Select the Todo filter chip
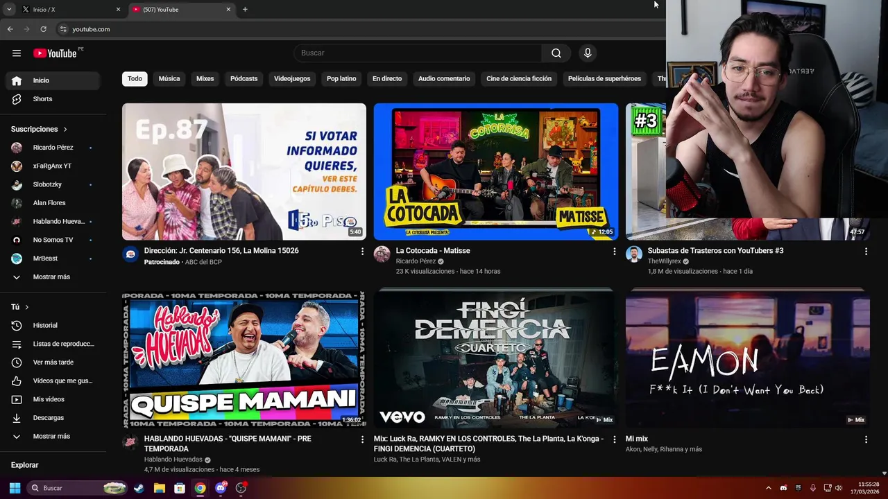Image resolution: width=888 pixels, height=499 pixels. (135, 79)
